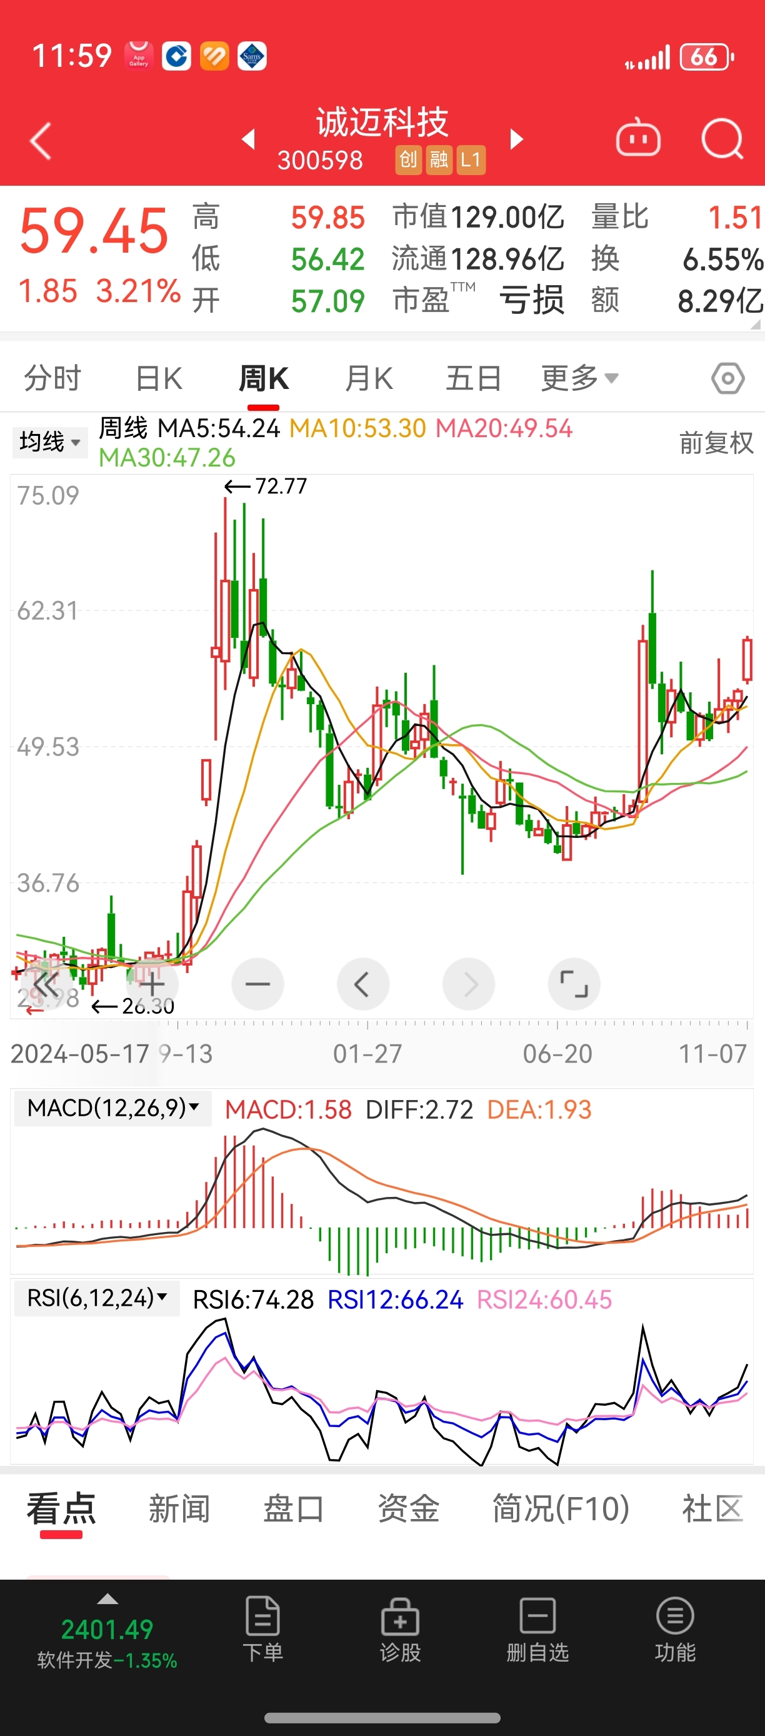The image size is (765, 1736).
Task: Open the search magnifier icon
Action: coord(722,139)
